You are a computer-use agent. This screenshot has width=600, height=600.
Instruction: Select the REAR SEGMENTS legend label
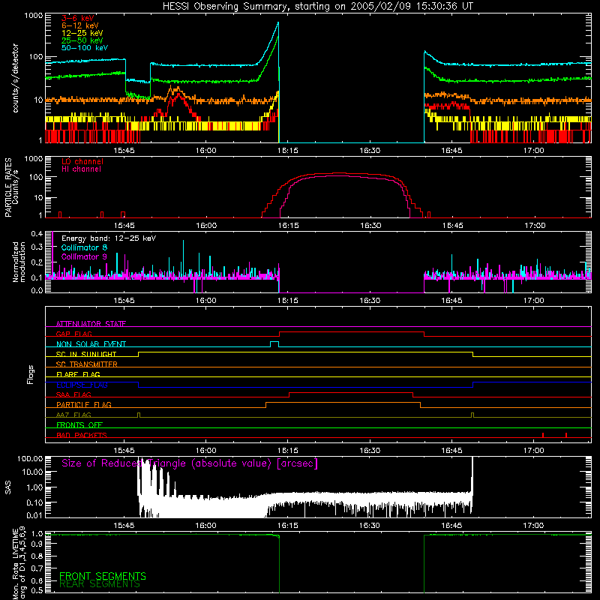pyautogui.click(x=100, y=584)
